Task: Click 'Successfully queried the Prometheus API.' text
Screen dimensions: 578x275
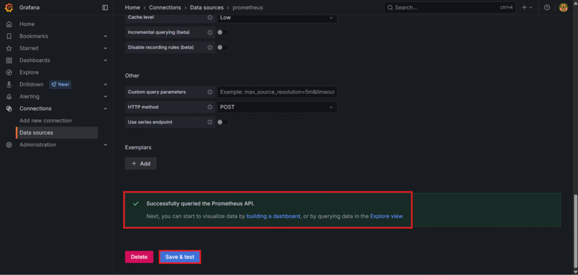Action: coord(200,203)
